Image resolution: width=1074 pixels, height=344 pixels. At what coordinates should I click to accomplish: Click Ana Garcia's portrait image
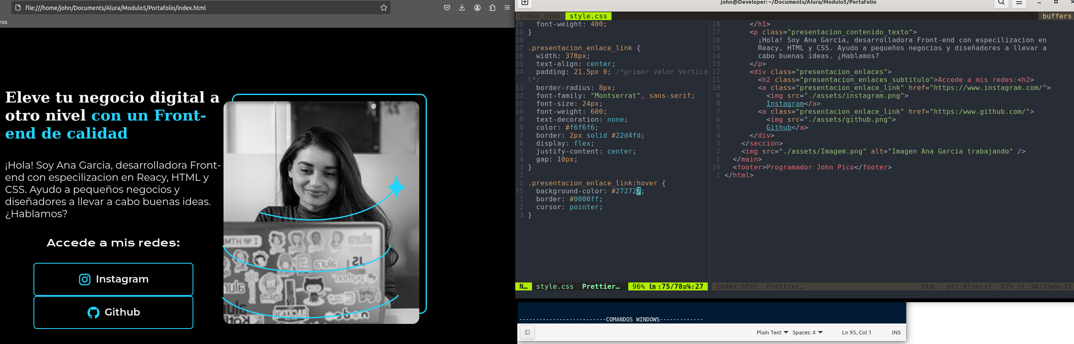321,212
